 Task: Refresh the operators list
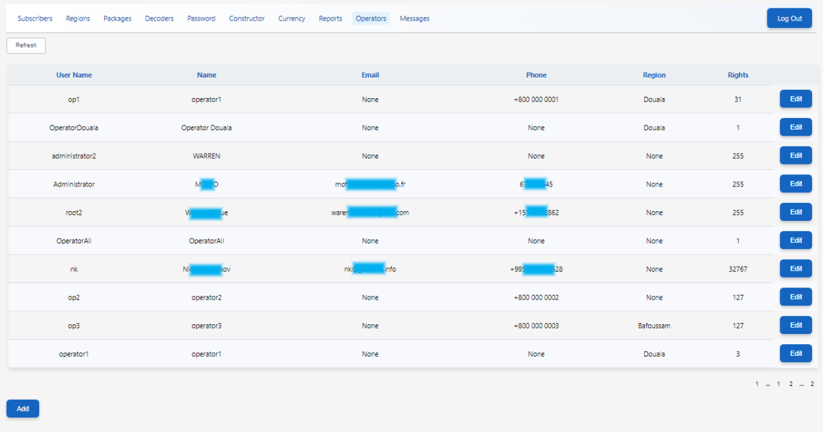26,45
